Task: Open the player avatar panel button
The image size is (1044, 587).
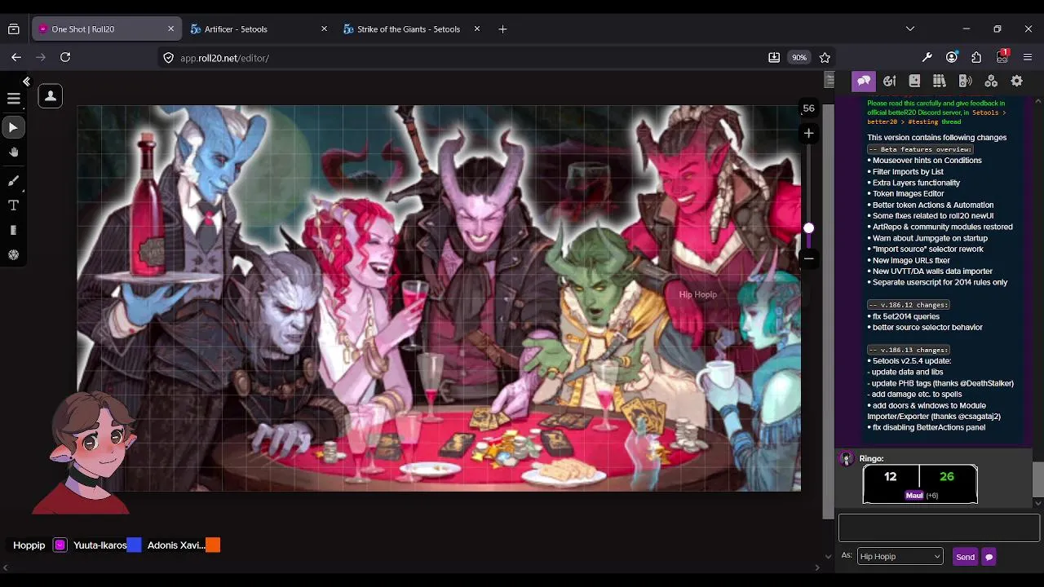Action: 50,96
